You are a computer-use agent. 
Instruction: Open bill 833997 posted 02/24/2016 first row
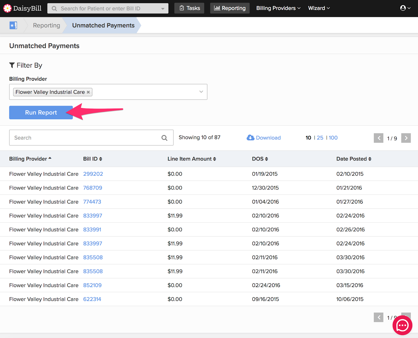(92, 216)
